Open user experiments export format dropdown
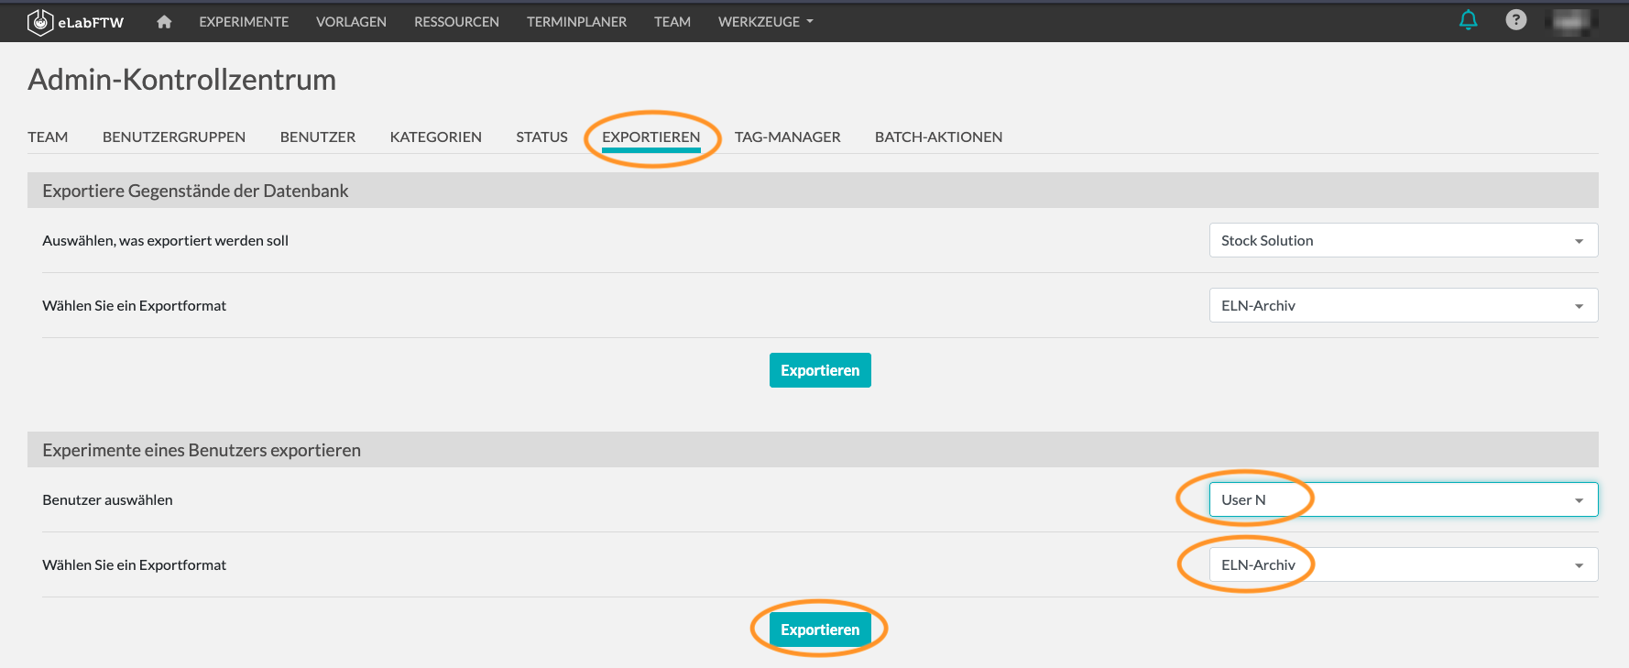 tap(1403, 565)
